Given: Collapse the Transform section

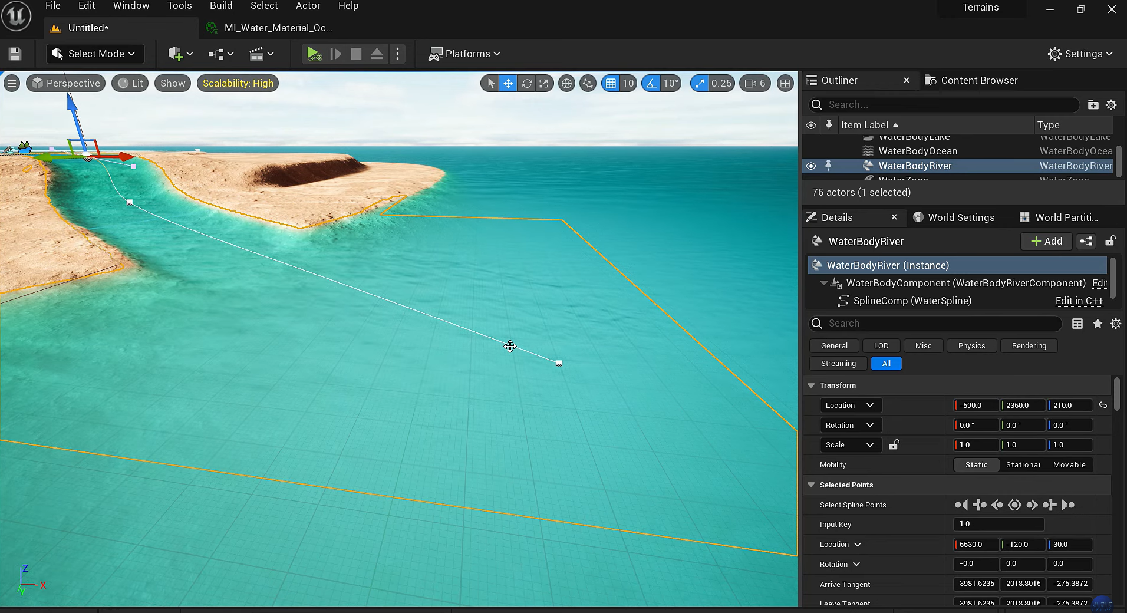Looking at the screenshot, I should tap(812, 385).
